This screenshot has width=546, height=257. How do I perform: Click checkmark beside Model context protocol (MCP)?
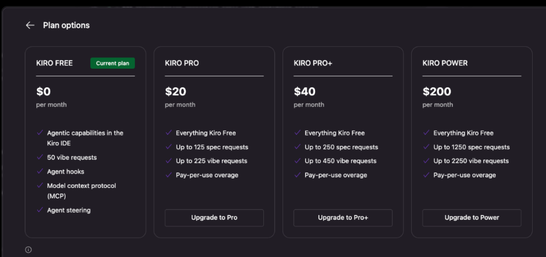pos(40,185)
